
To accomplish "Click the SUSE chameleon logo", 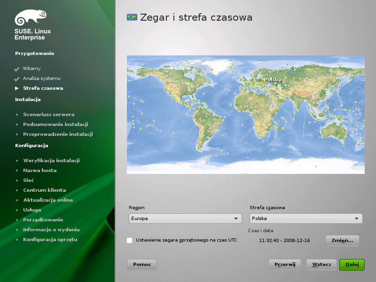I will (31, 17).
